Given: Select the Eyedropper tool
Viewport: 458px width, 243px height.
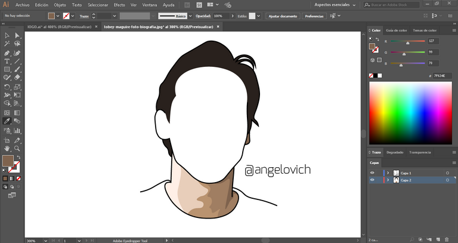Looking at the screenshot, I should (x=7, y=121).
